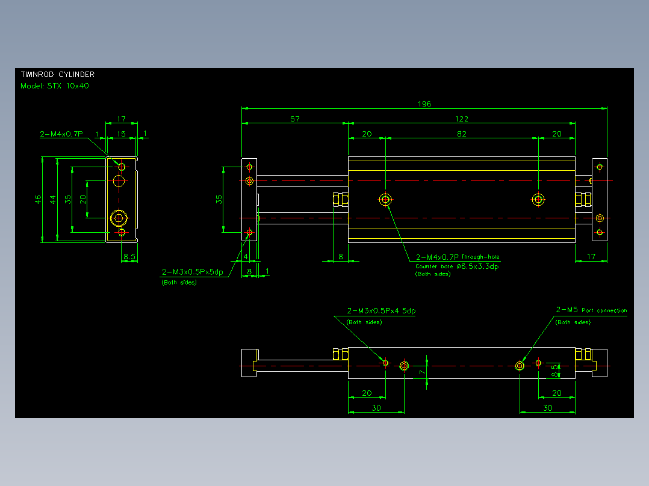Click the '2-M4x0.7P Through-hole' callout

pos(458,257)
